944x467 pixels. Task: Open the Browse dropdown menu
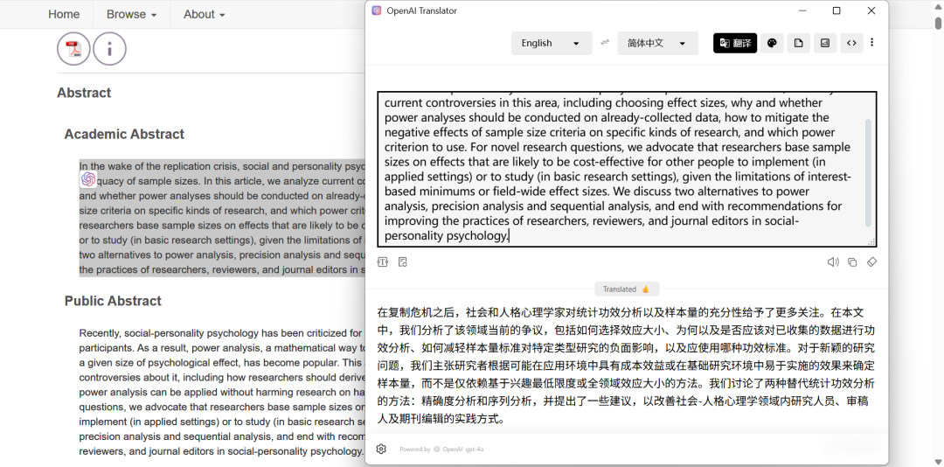(131, 14)
